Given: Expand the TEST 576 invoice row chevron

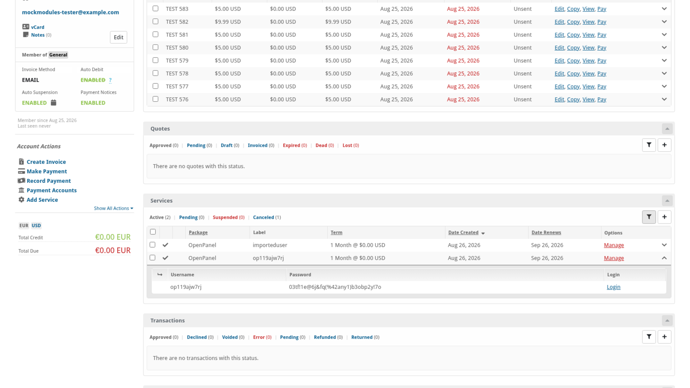Looking at the screenshot, I should point(664,99).
